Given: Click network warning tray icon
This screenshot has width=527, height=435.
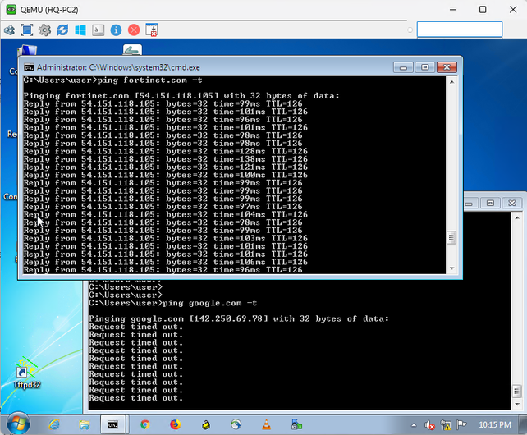Looking at the screenshot, I should 446,425.
